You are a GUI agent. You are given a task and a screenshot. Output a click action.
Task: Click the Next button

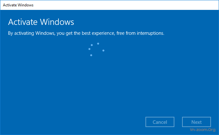pyautogui.click(x=197, y=122)
